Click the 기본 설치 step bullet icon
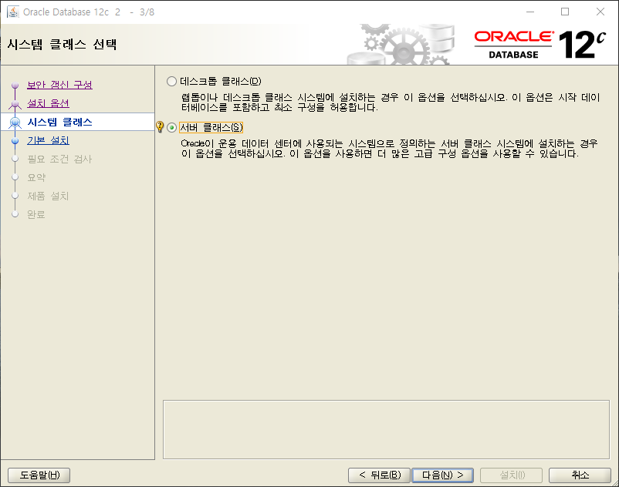Image resolution: width=619 pixels, height=487 pixels. coord(15,141)
